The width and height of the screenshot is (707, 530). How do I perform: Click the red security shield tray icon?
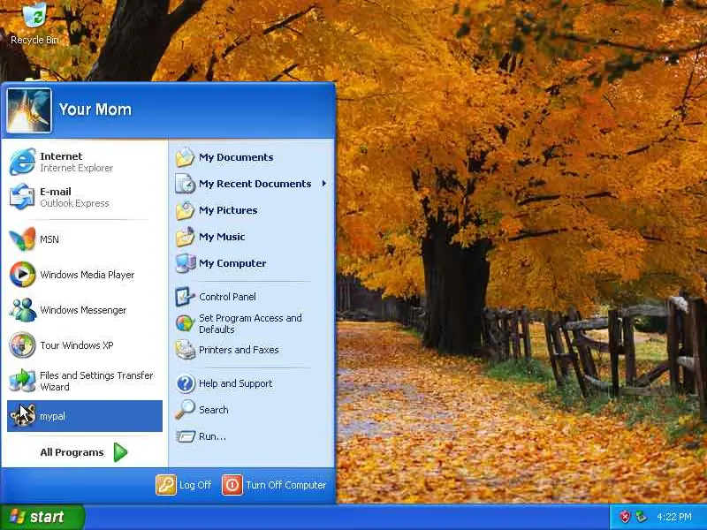coord(625,517)
